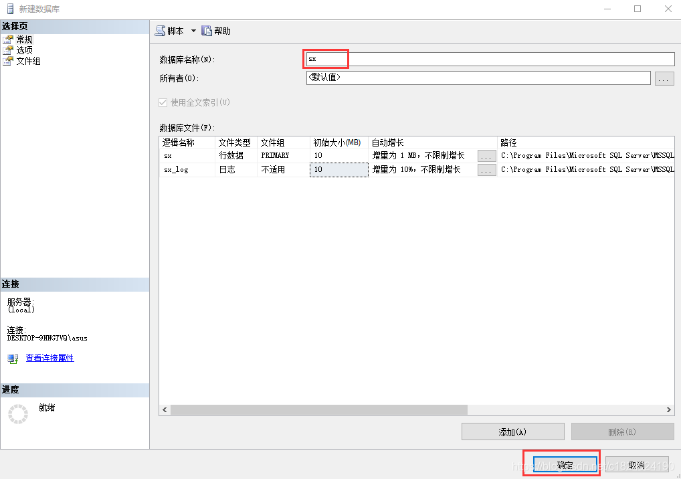Click 增量为 1 MB autogrowth cell

423,155
